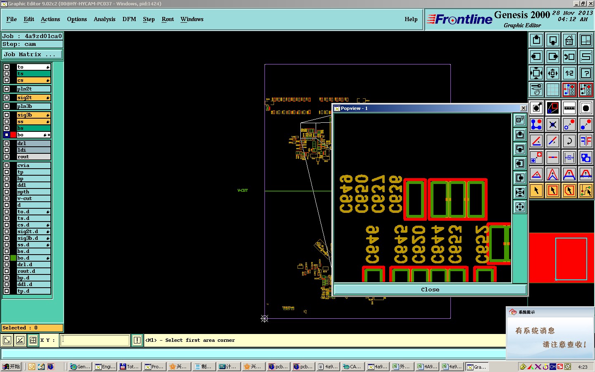Viewport: 595px width, 372px height.
Task: Click the red color swatch beside 'bo' layer
Action: click(x=13, y=135)
